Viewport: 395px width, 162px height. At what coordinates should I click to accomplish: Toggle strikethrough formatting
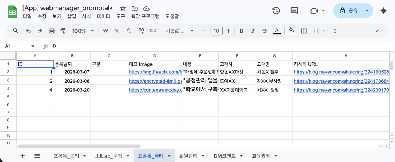pyautogui.click(x=265, y=31)
